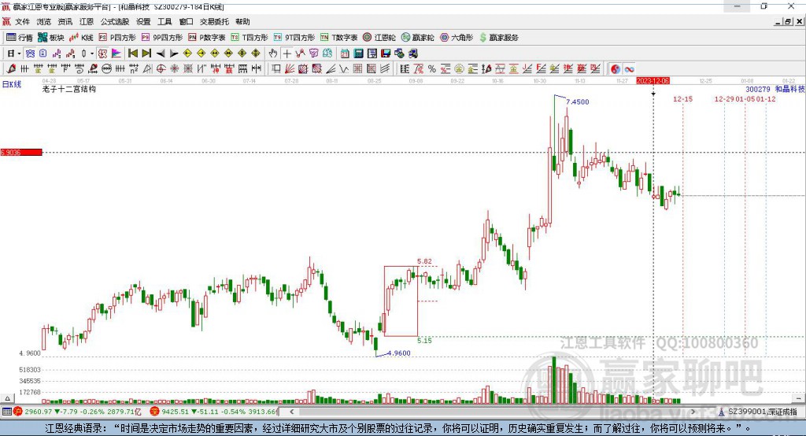The height and width of the screenshot is (436, 806).
Task: Jump to last bar icon
Action: coord(146,54)
